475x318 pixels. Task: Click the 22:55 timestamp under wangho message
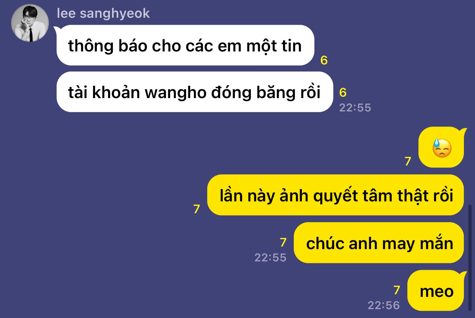point(355,108)
